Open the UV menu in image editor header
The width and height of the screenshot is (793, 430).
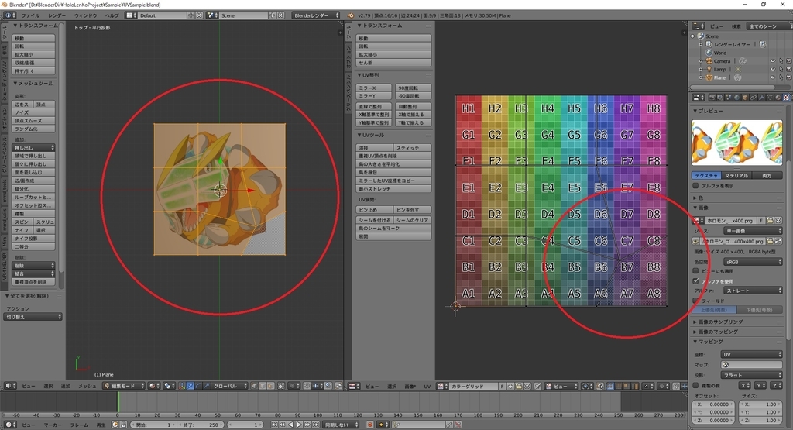(x=427, y=386)
